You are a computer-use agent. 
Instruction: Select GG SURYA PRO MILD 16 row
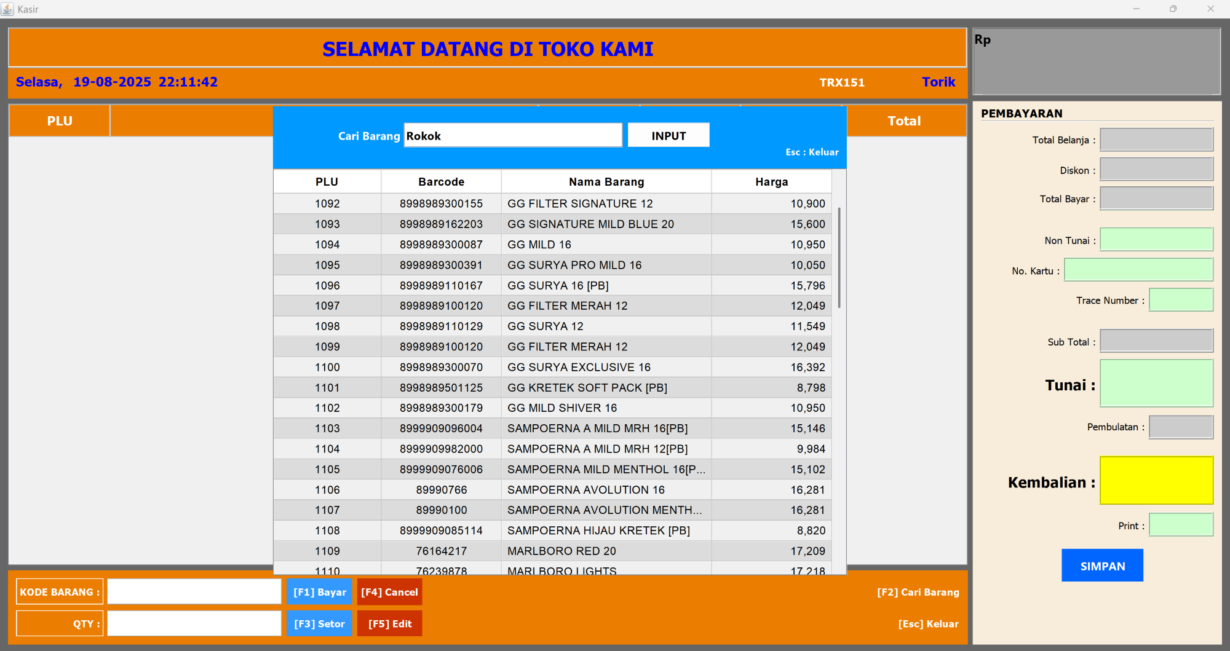pyautogui.click(x=574, y=265)
